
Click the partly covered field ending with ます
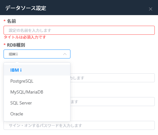(x=112, y=102)
